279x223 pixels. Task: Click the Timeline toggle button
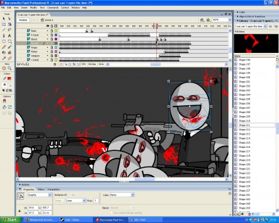(x=23, y=20)
